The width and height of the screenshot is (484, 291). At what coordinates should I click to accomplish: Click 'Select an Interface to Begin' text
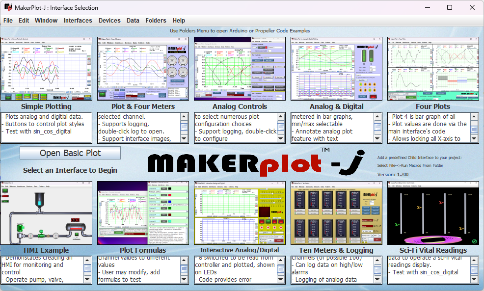[70, 170]
